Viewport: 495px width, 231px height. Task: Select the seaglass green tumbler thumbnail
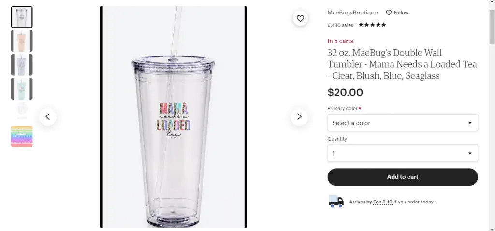pyautogui.click(x=22, y=89)
